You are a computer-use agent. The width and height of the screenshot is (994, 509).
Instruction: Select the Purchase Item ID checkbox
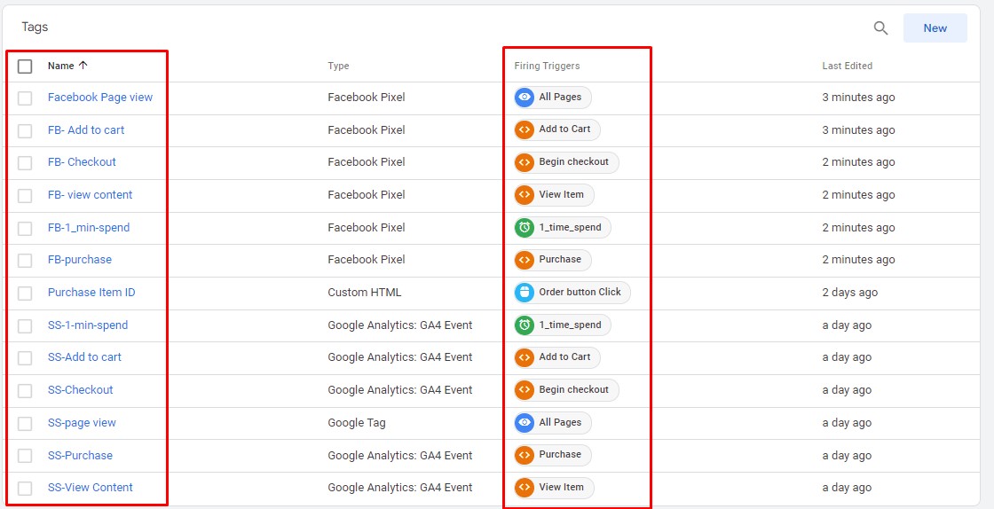[25, 294]
